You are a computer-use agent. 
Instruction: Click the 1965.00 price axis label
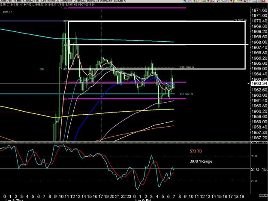tap(259, 69)
